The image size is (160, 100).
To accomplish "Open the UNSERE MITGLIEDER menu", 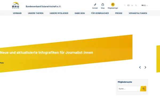I will [59, 13].
